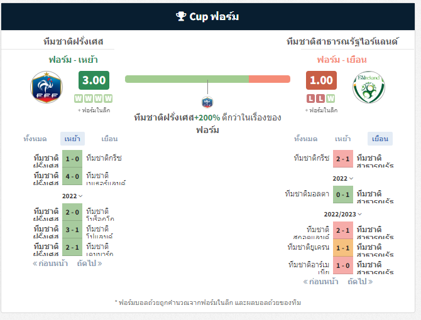
Task: Open the 2022/2023 season dropdown
Action: tap(343, 214)
